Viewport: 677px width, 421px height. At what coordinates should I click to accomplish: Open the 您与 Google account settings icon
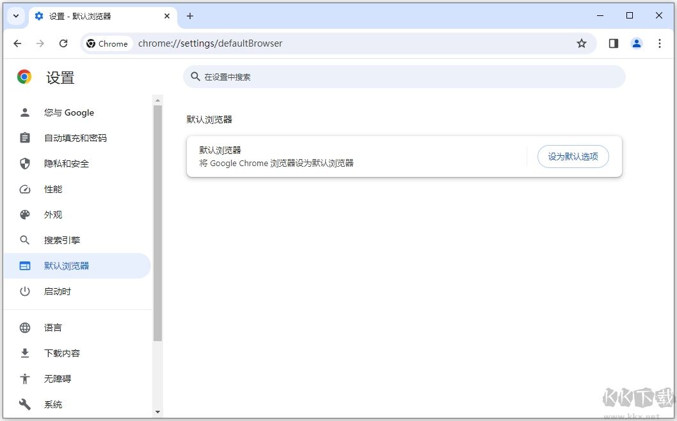24,112
